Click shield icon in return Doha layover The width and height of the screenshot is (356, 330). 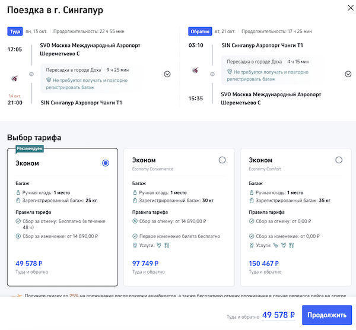tap(229, 72)
